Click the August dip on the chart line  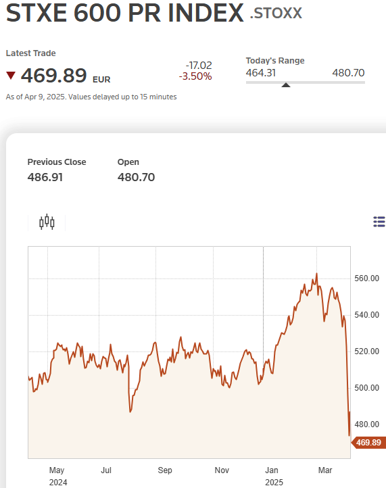tap(130, 411)
